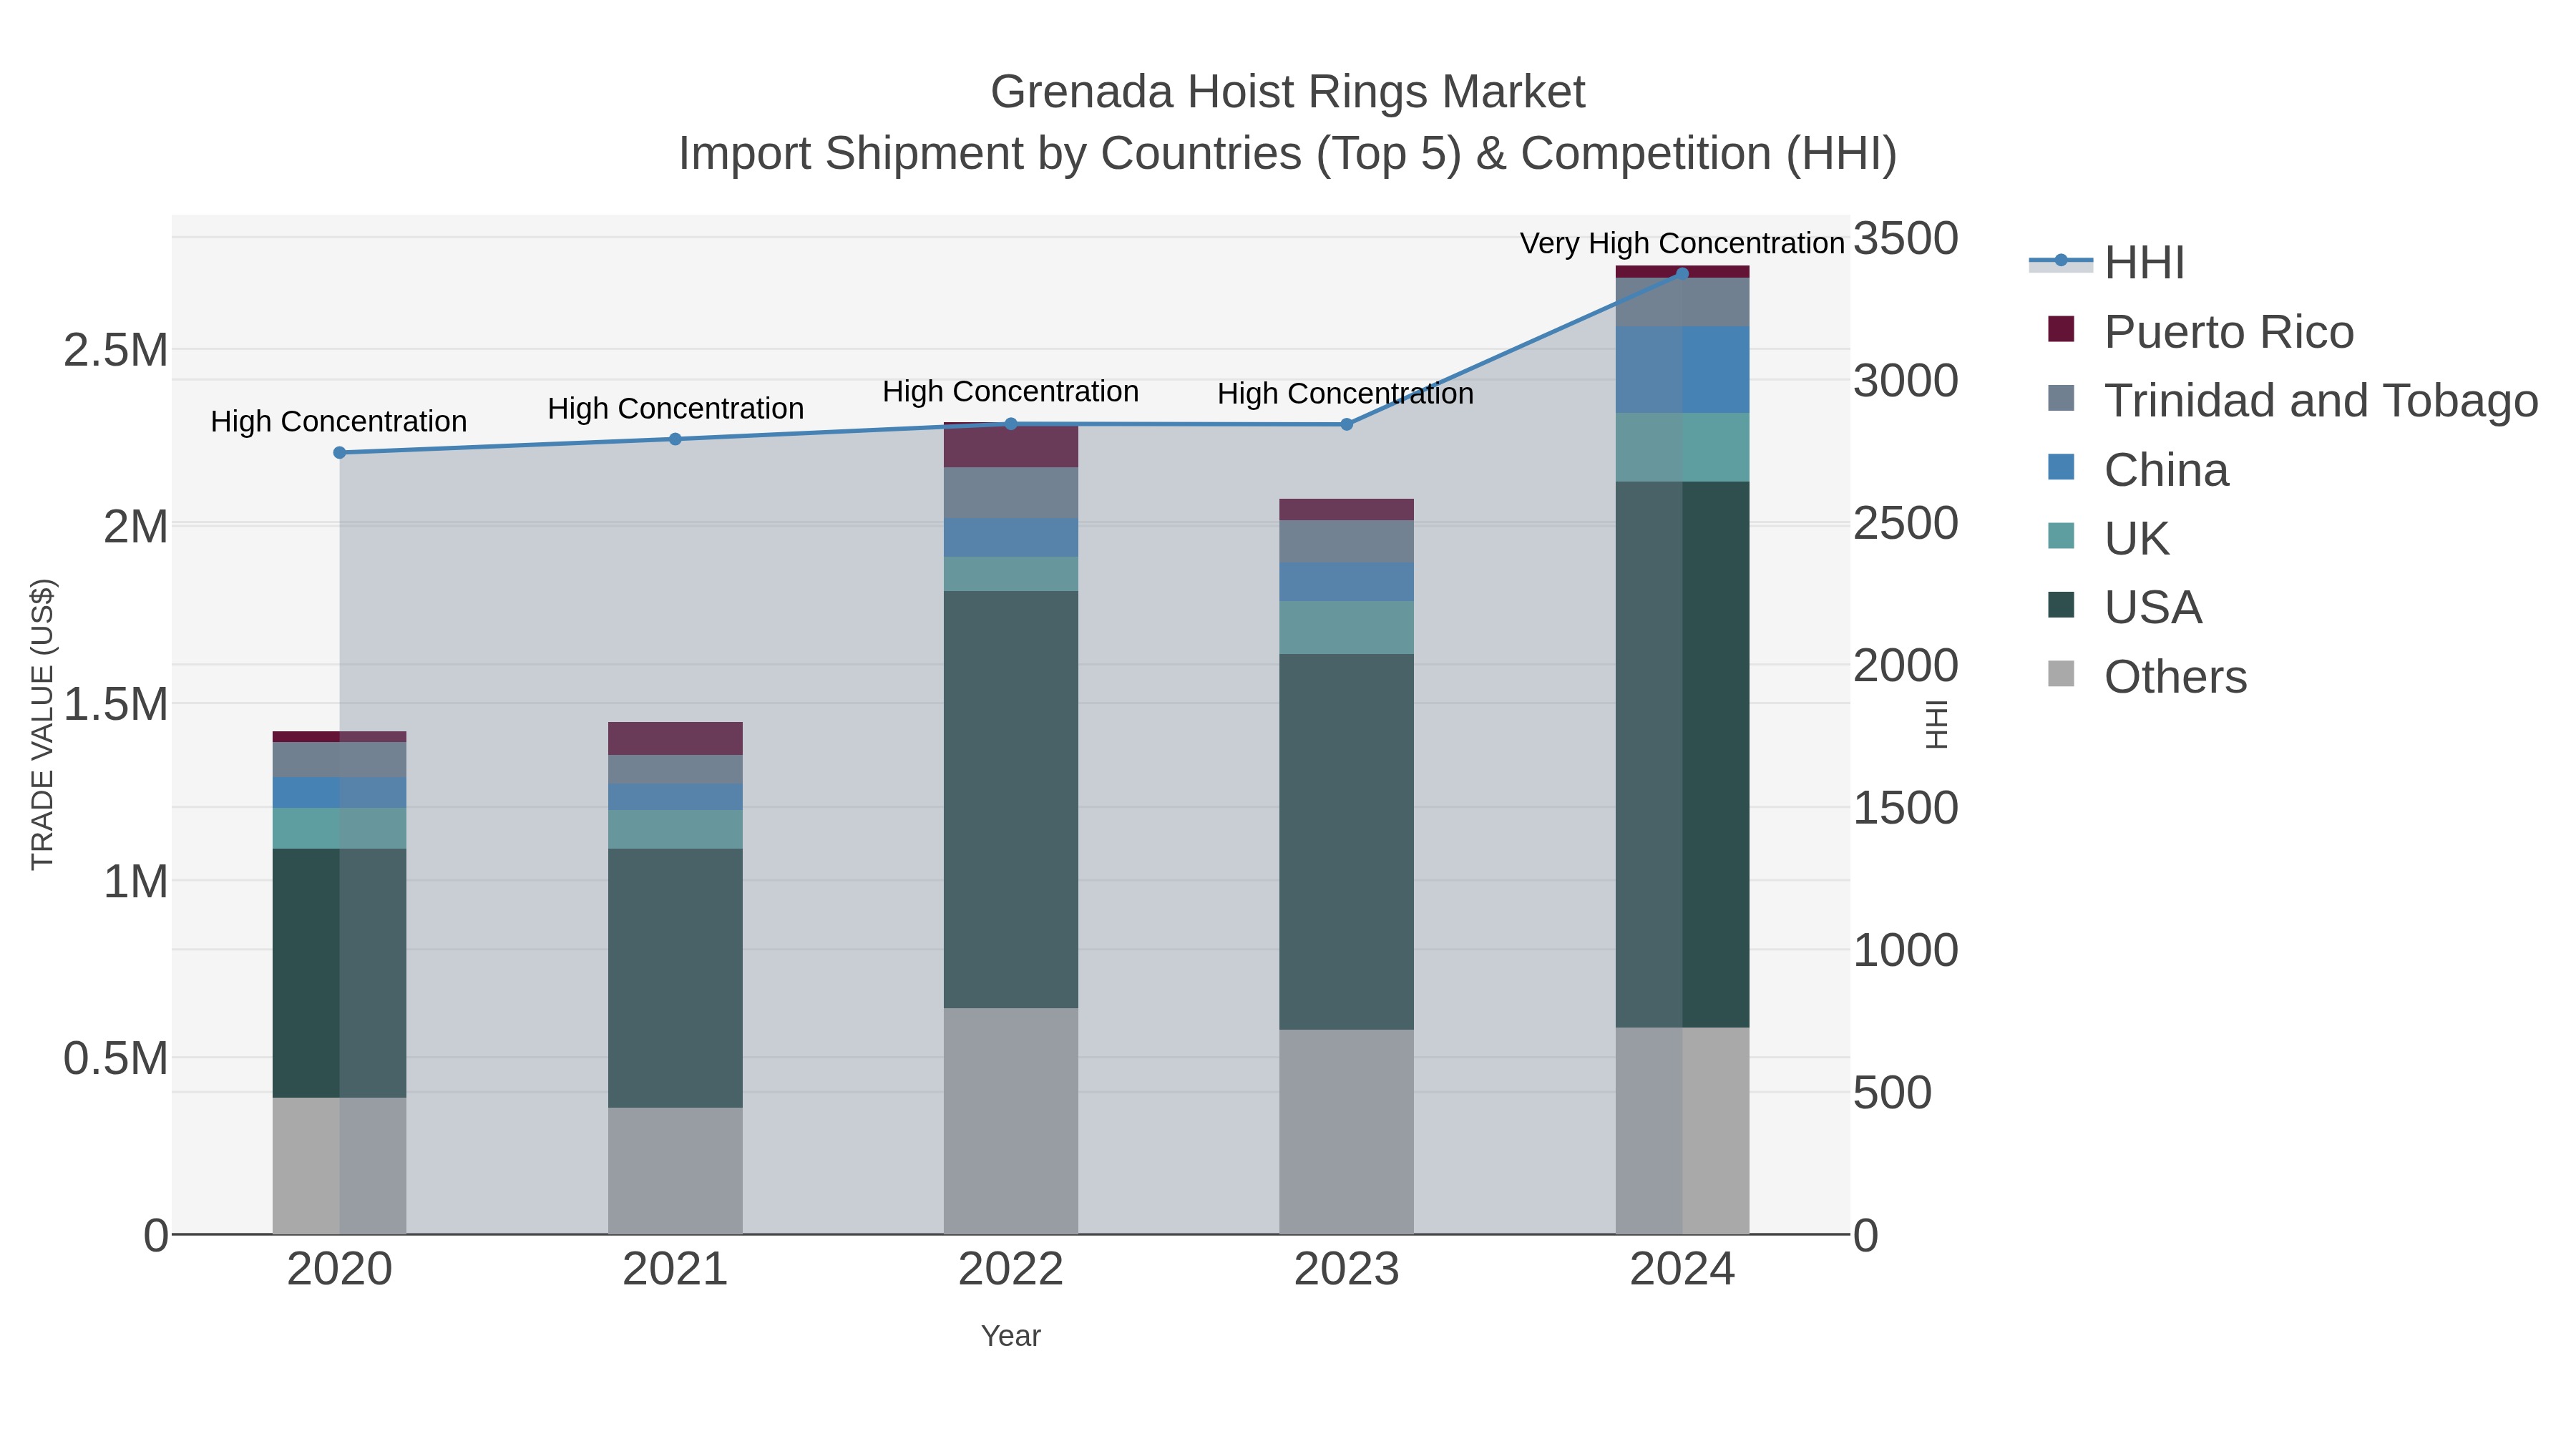This screenshot has height=1449, width=2576.
Task: Toggle China series in legend
Action: click(2138, 469)
